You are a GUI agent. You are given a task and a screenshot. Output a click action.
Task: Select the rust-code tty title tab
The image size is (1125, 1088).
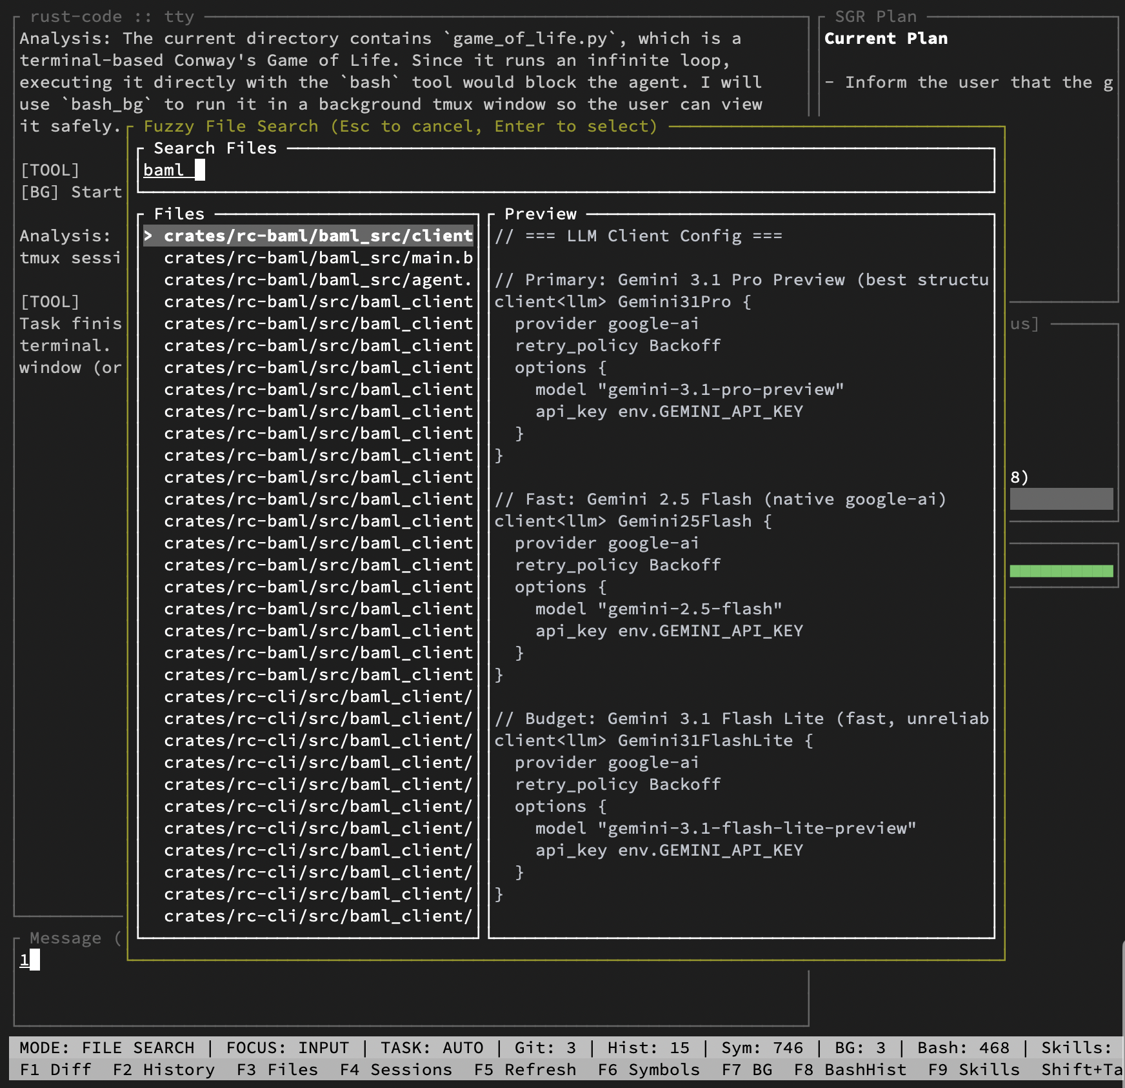[x=114, y=16]
